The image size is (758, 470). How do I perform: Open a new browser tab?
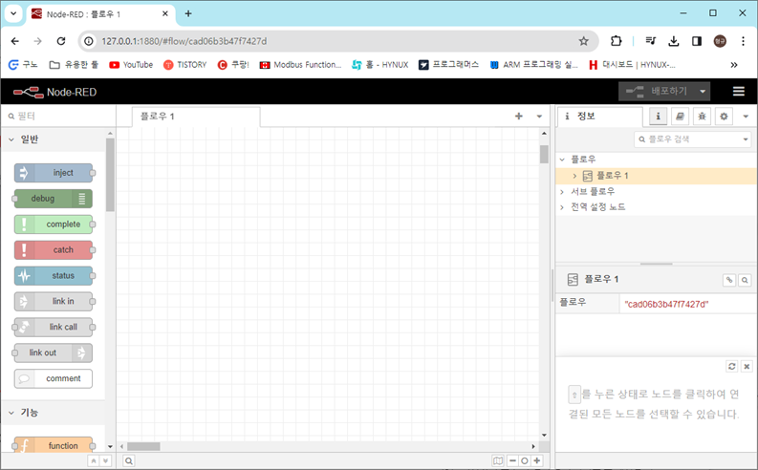pyautogui.click(x=188, y=13)
